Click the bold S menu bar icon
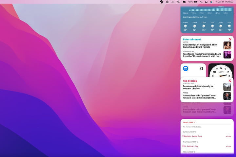The width and height of the screenshot is (236, 157). pyautogui.click(x=178, y=2)
